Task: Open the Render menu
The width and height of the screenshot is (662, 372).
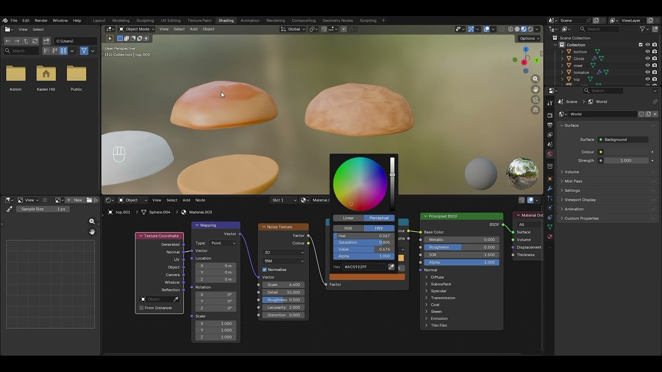Action: pos(41,20)
